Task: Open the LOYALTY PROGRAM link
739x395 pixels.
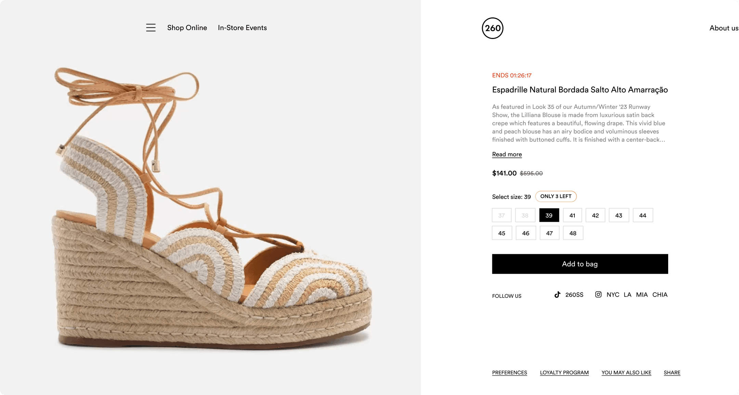Action: (x=564, y=372)
